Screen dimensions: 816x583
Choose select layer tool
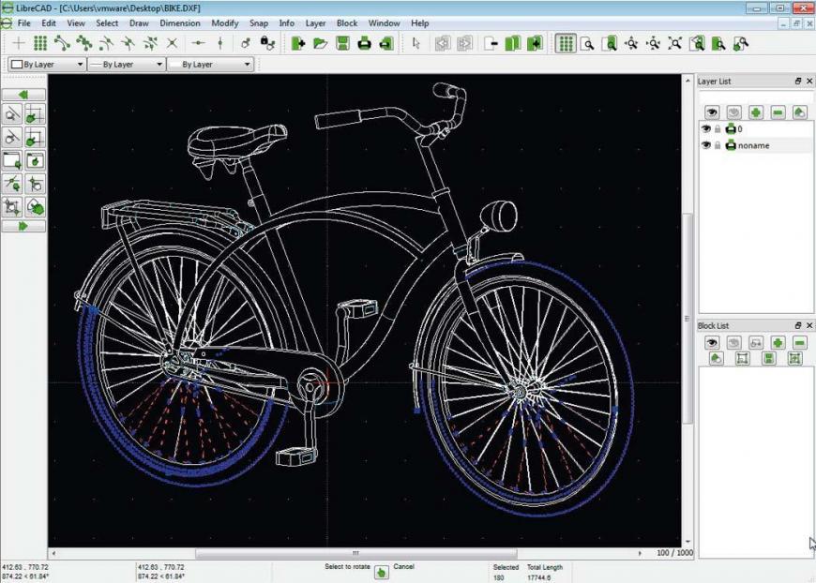click(x=35, y=207)
